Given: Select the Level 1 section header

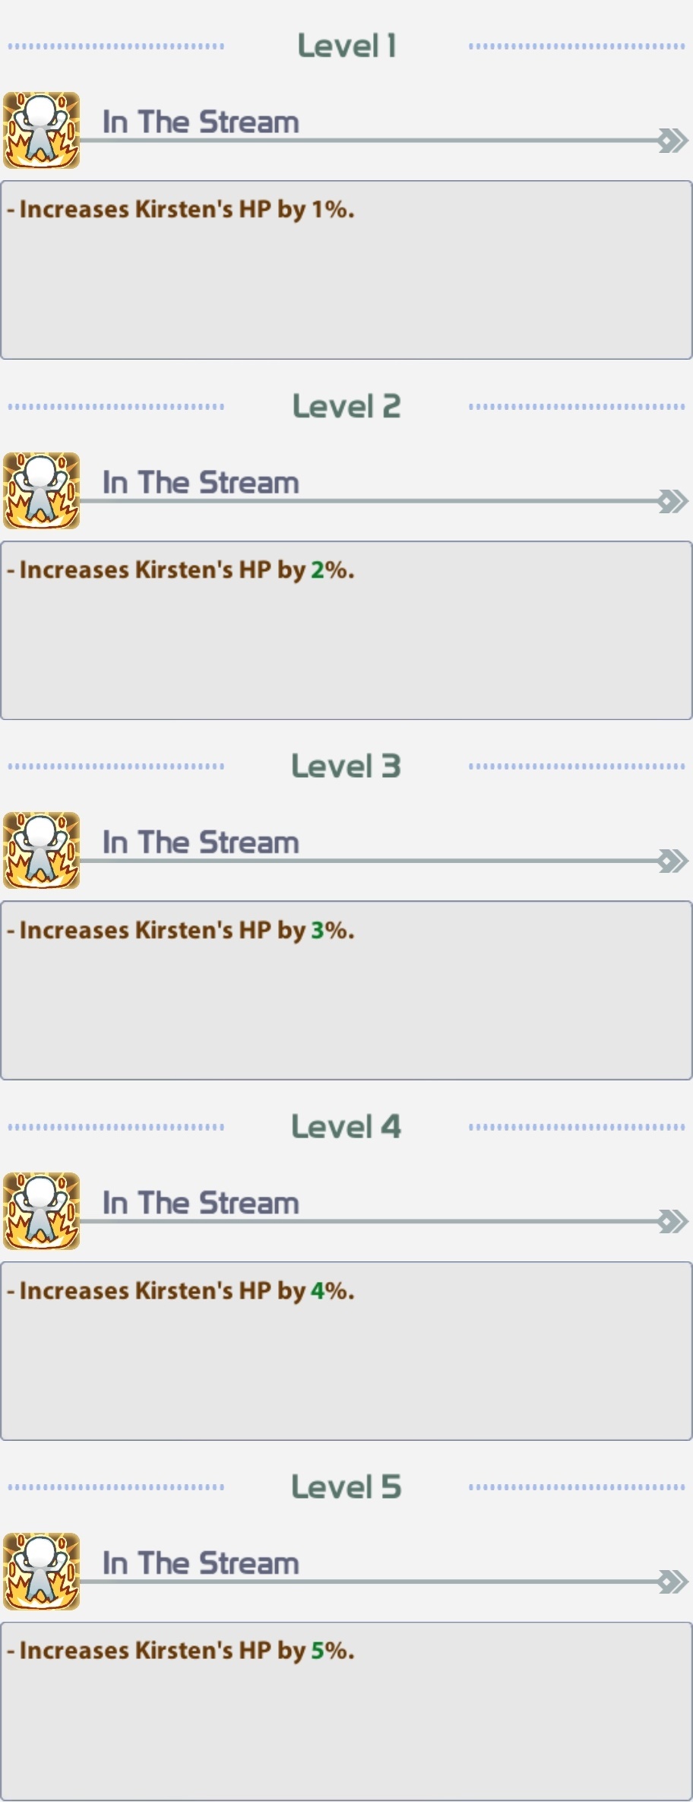Looking at the screenshot, I should point(346,46).
